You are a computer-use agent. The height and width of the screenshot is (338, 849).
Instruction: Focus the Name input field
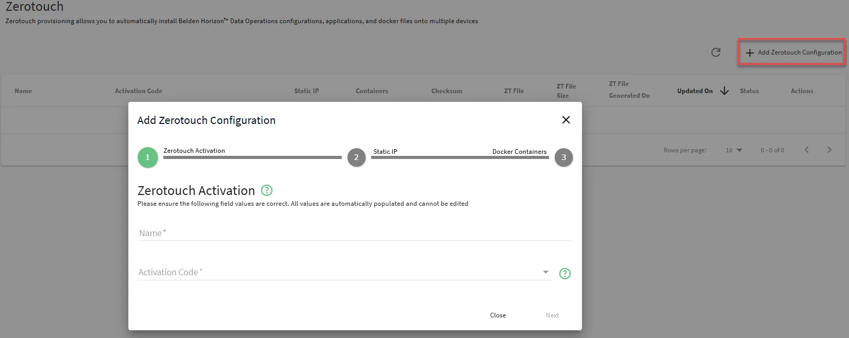click(355, 233)
